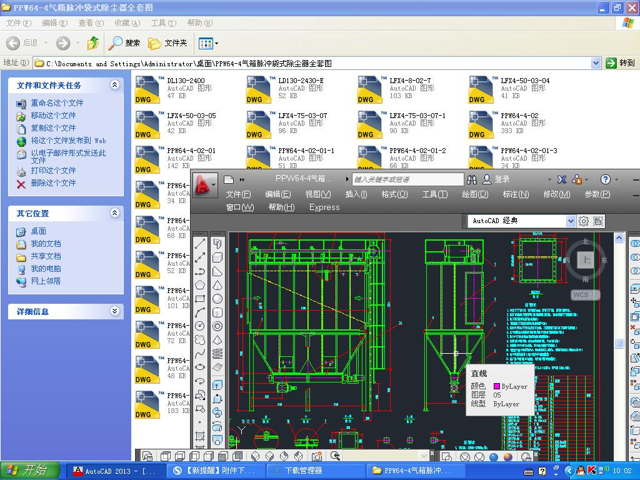This screenshot has height=480, width=640.
Task: Select the Polygon draw tool
Action: point(200,285)
